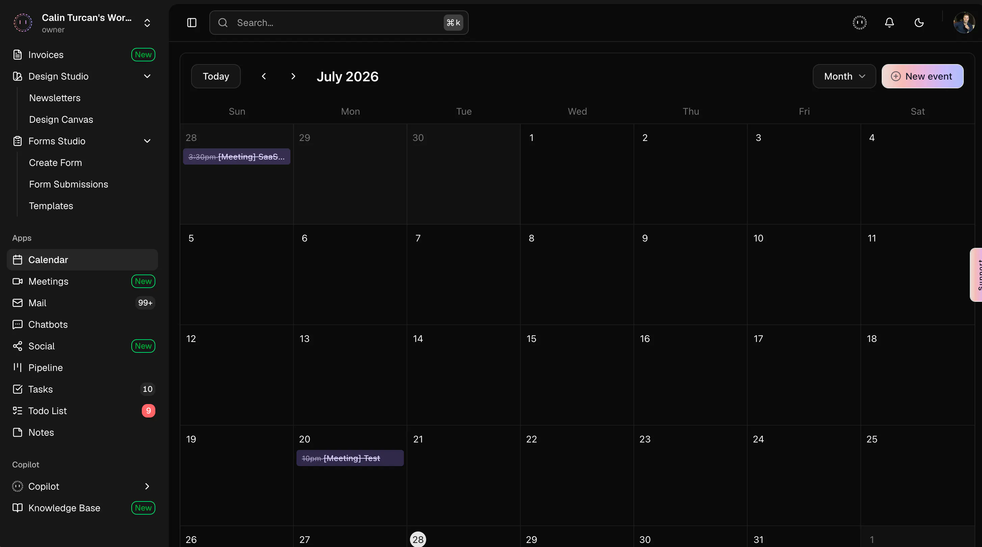Open Design Canvas
The width and height of the screenshot is (982, 547).
(x=61, y=119)
